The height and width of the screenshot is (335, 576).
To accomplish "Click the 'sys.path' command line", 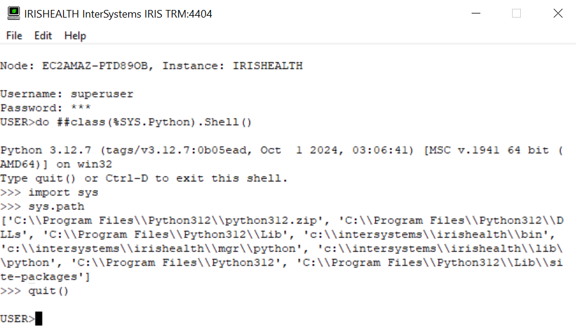I will coord(56,207).
